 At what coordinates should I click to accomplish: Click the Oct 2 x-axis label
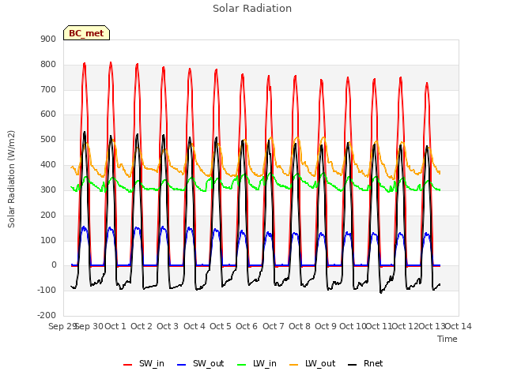coord(142,326)
